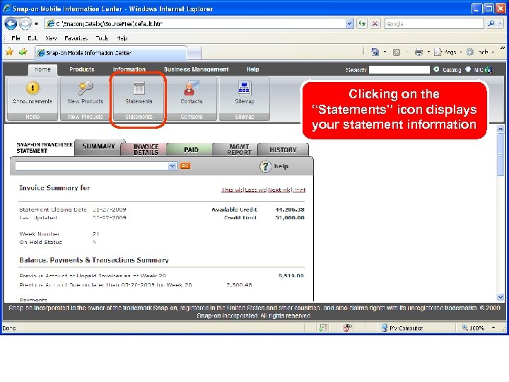Click the page scrollbar thumb
This screenshot has width=509, height=382.
501,155
